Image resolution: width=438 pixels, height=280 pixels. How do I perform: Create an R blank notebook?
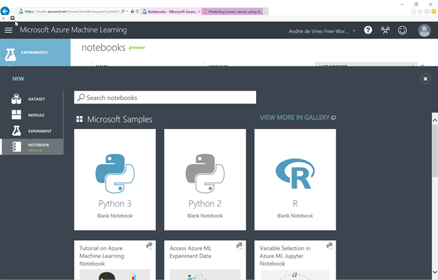[x=295, y=180]
